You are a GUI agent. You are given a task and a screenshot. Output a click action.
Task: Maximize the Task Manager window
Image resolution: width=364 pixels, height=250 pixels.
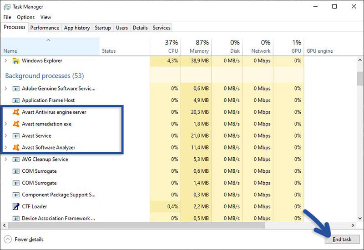click(334, 6)
